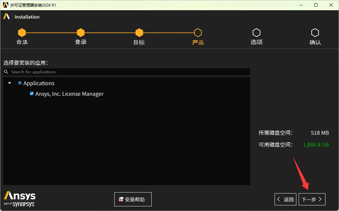Open the 安装帮助 PDF help
This screenshot has width=339, height=211.
[133, 199]
